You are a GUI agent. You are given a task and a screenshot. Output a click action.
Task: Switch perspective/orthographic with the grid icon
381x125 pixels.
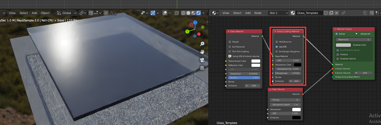click(x=202, y=68)
